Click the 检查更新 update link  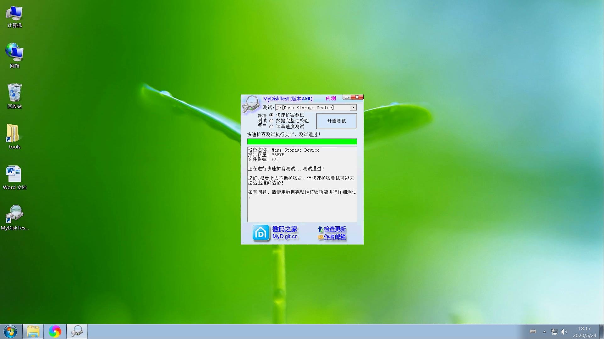(335, 229)
